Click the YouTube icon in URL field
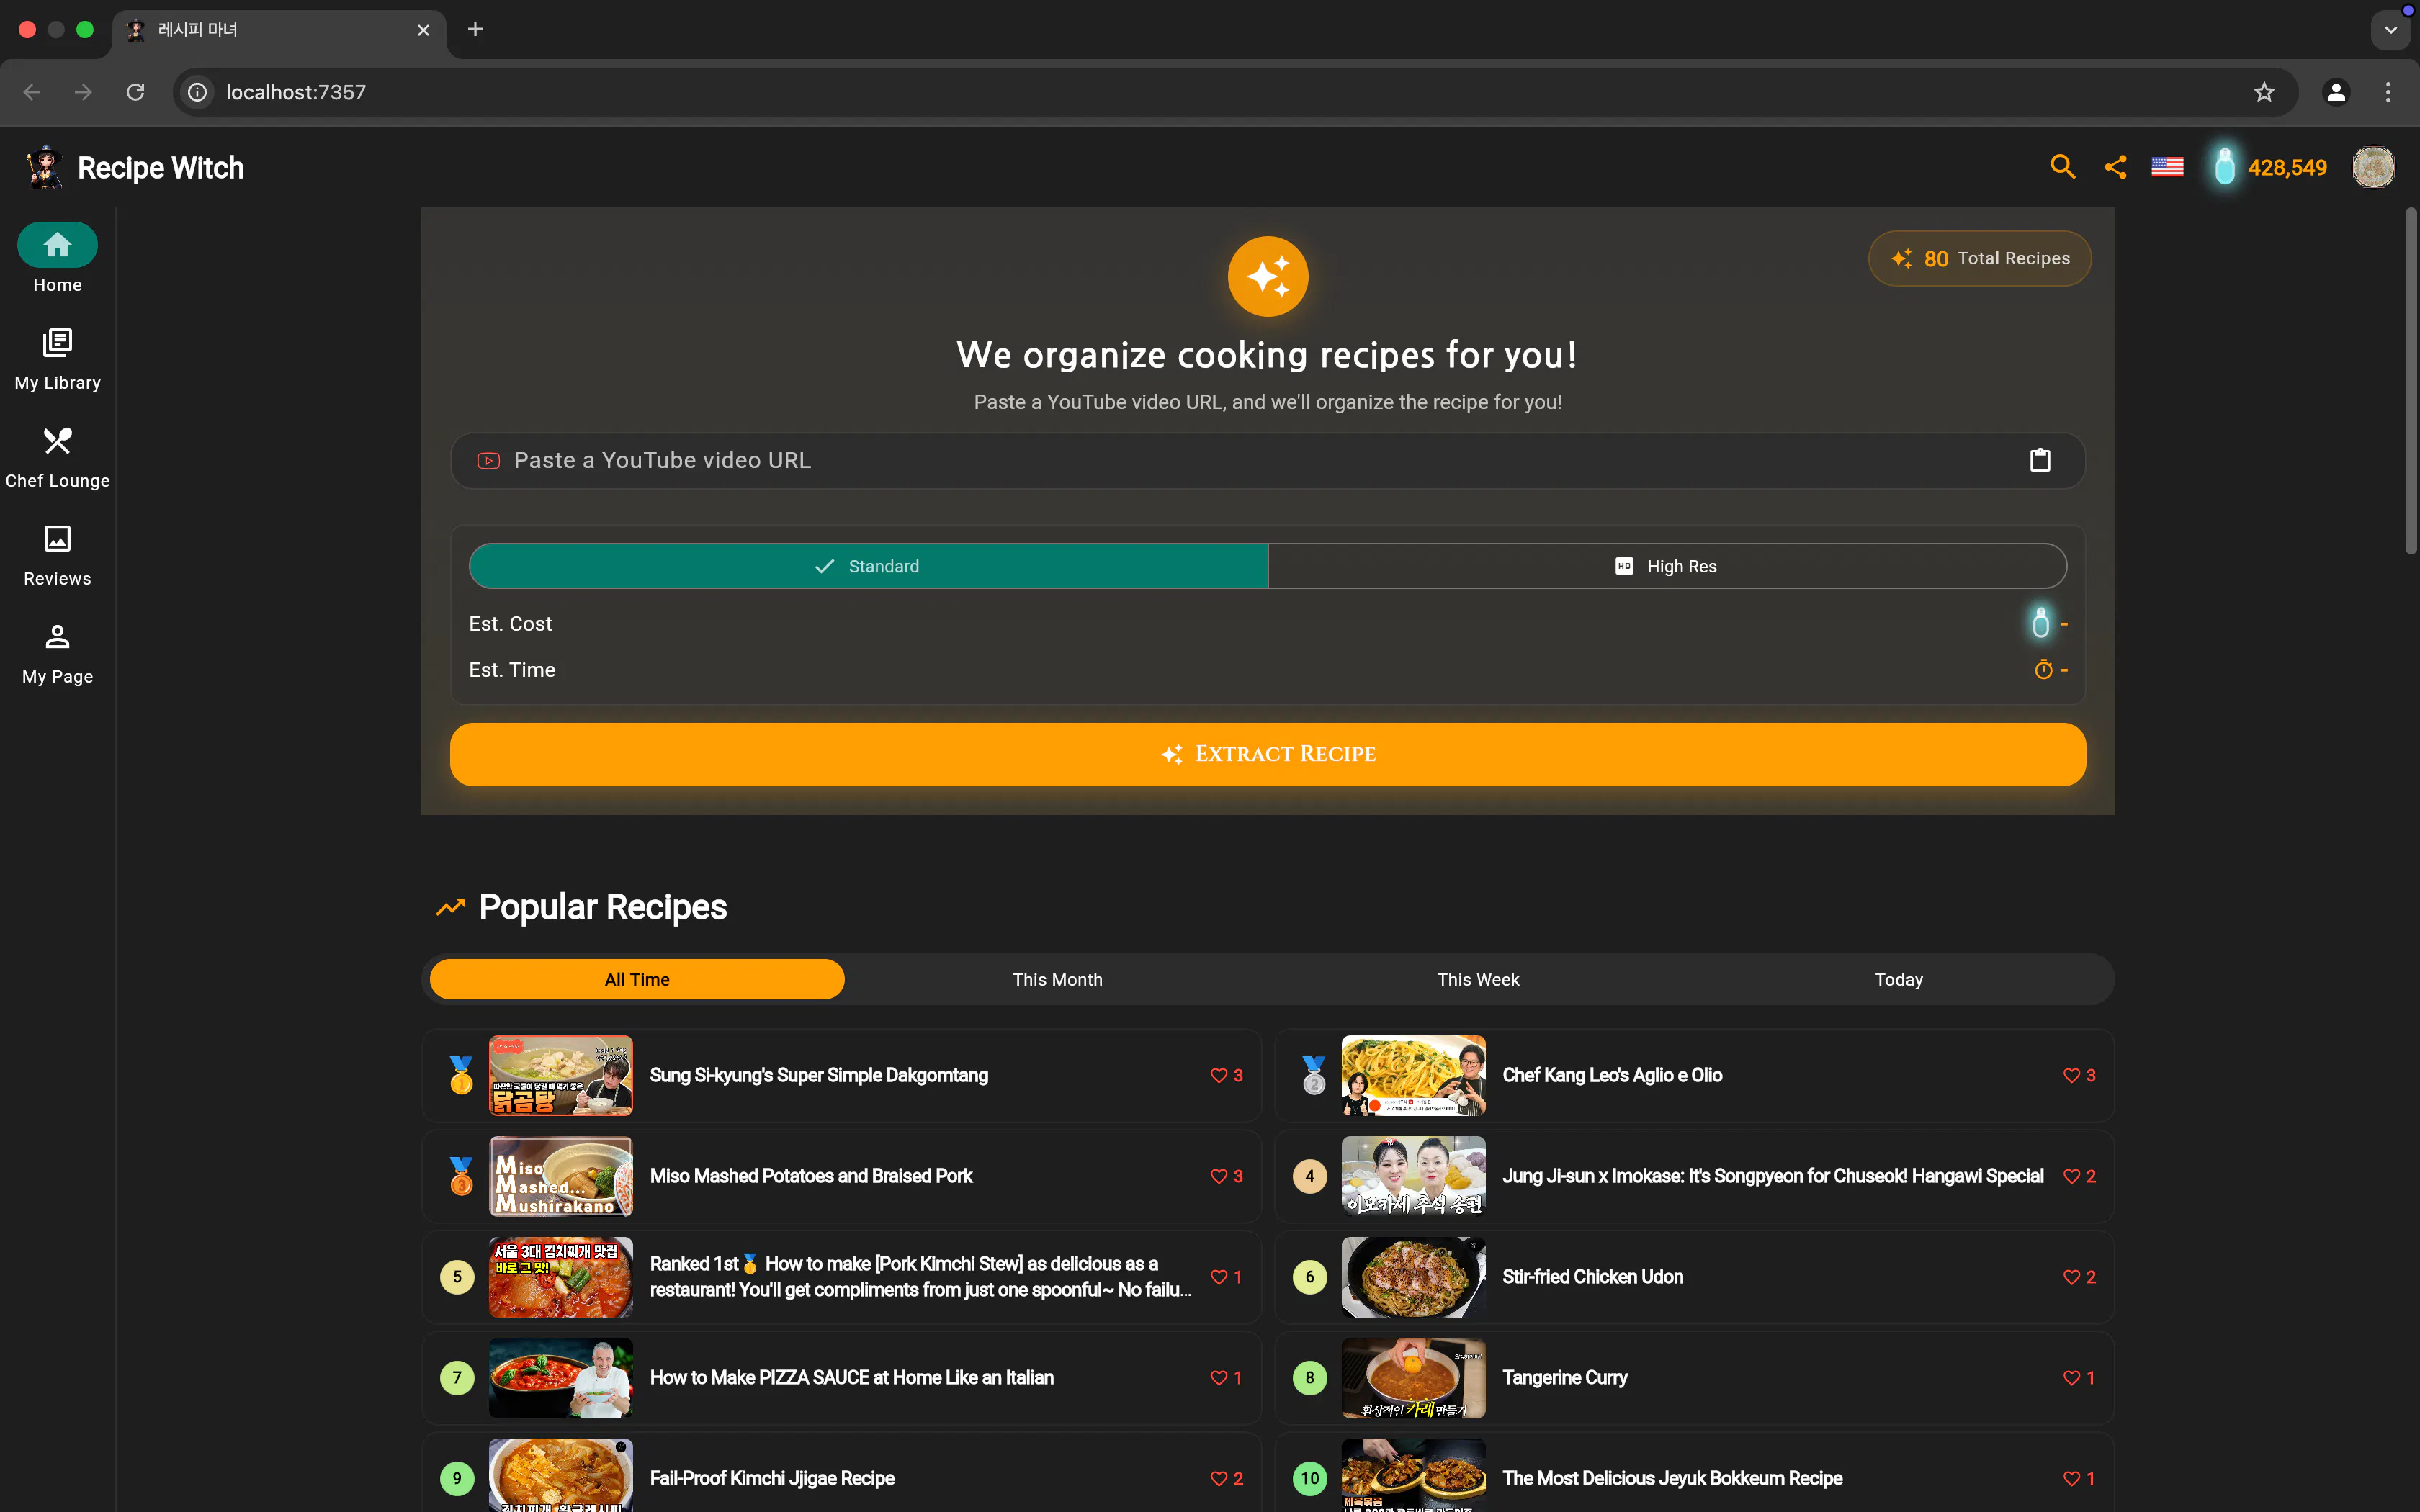 488,461
